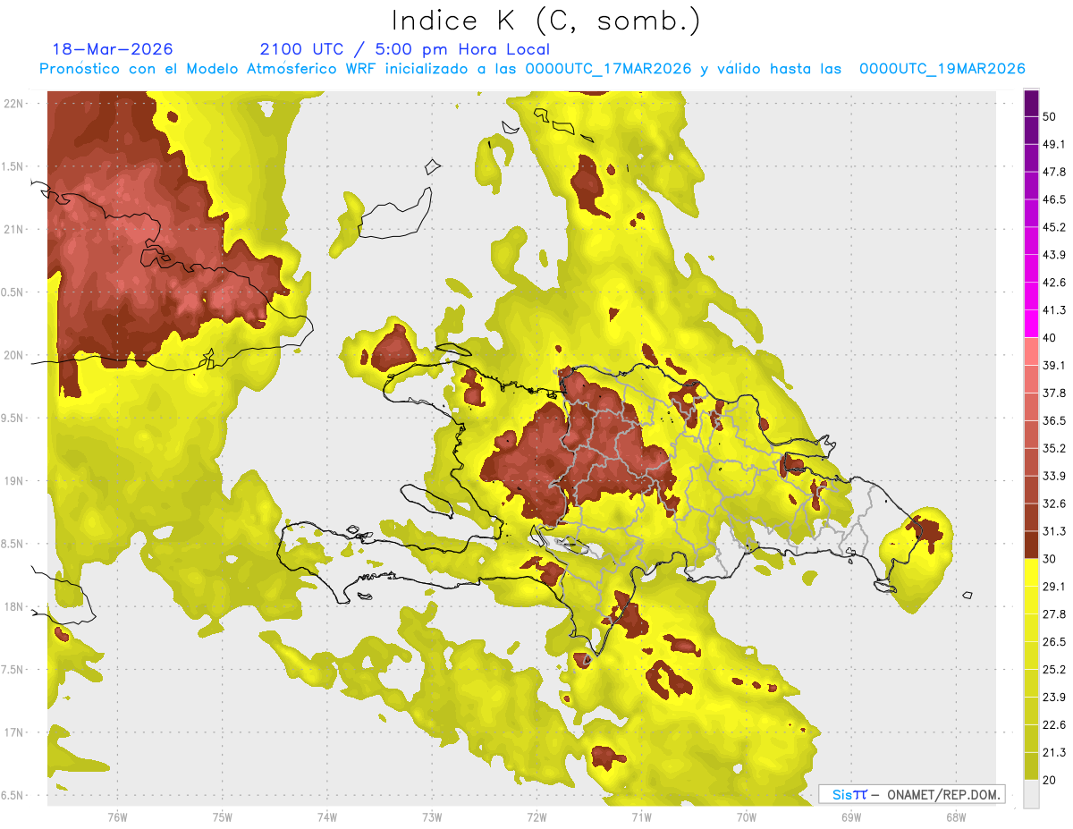Click the "Modelo Atmosferico WRF" text

point(286,69)
